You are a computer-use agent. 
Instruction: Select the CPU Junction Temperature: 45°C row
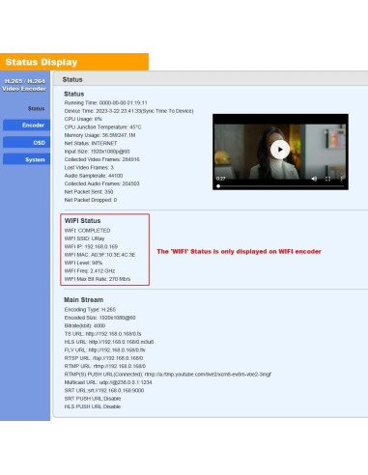[x=102, y=127]
